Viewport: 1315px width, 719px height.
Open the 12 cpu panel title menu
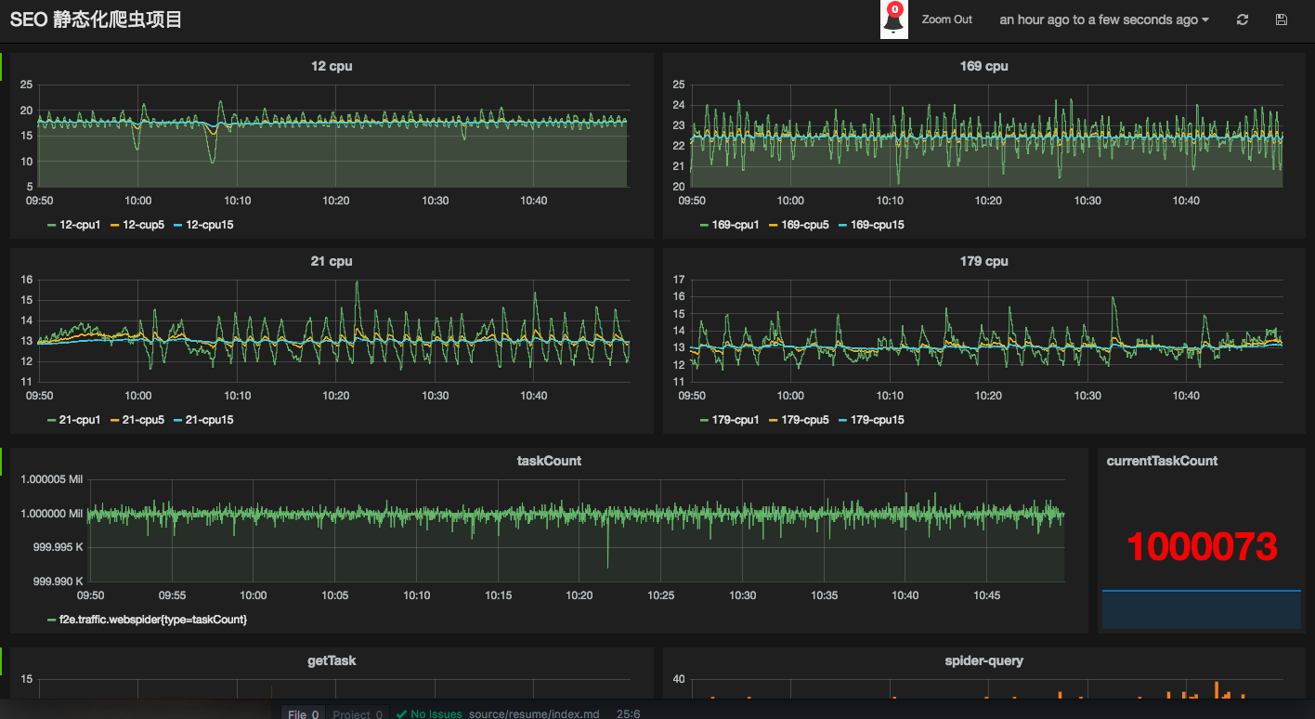(x=332, y=66)
